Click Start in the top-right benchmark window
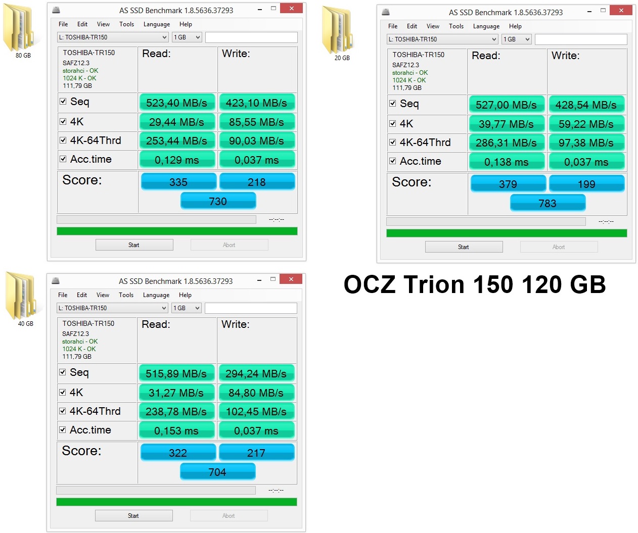Image resolution: width=638 pixels, height=533 pixels. [464, 247]
